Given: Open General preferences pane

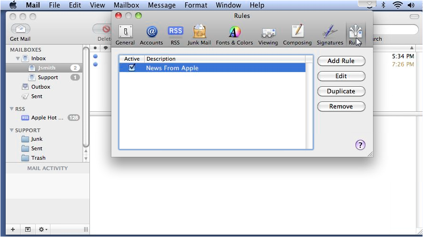Looking at the screenshot, I should pos(125,35).
